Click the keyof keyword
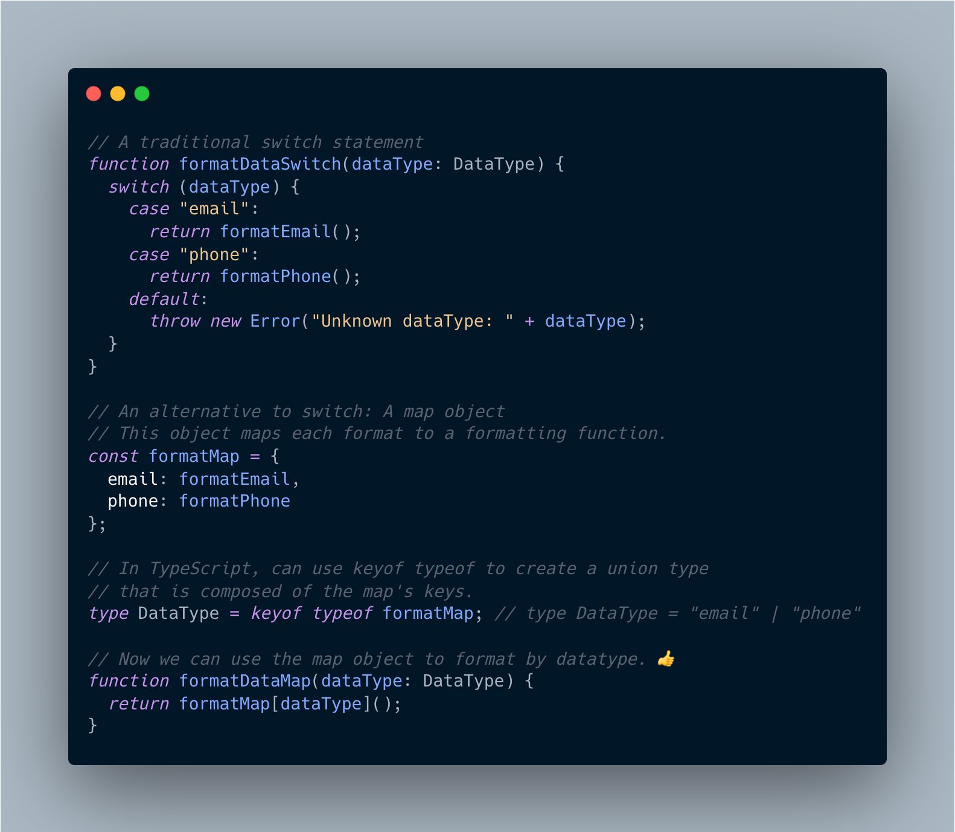Image resolution: width=955 pixels, height=832 pixels. pyautogui.click(x=276, y=613)
